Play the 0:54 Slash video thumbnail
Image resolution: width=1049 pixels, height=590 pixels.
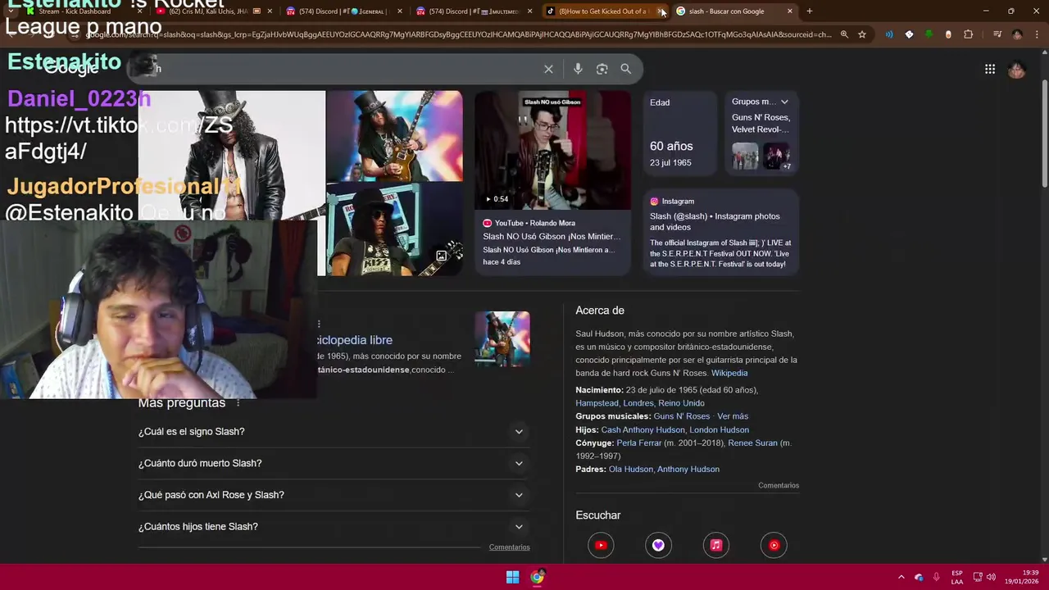[x=552, y=151]
